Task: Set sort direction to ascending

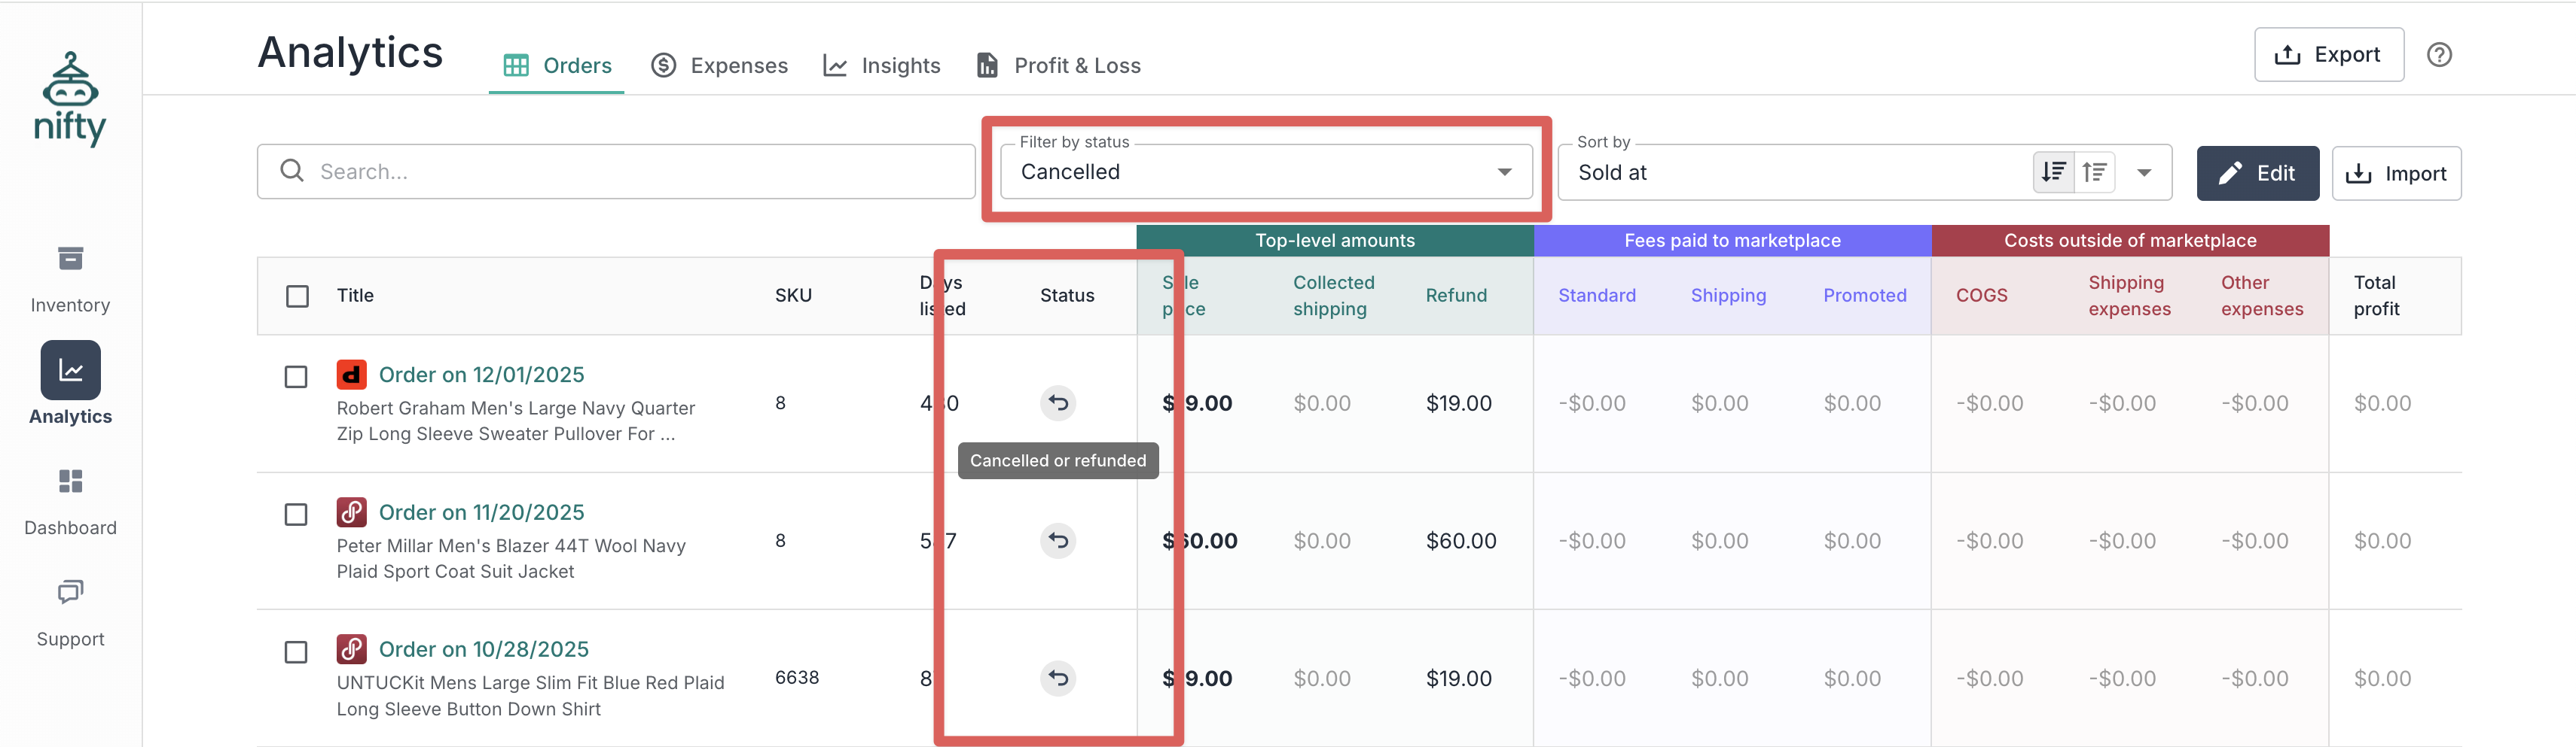Action: coord(2094,173)
